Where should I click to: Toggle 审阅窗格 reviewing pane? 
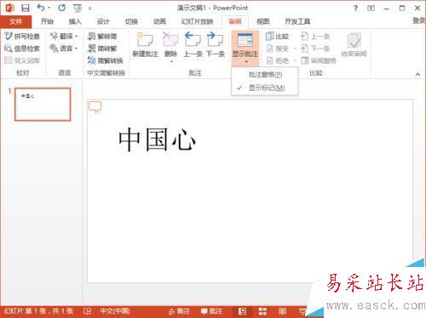[x=319, y=60]
